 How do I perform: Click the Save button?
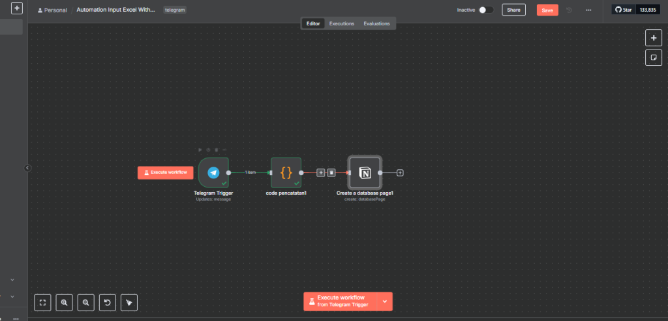pos(547,10)
